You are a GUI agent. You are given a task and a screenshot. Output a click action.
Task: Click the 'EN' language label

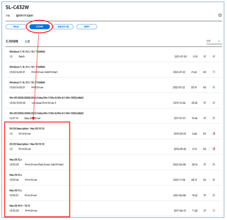205,134
